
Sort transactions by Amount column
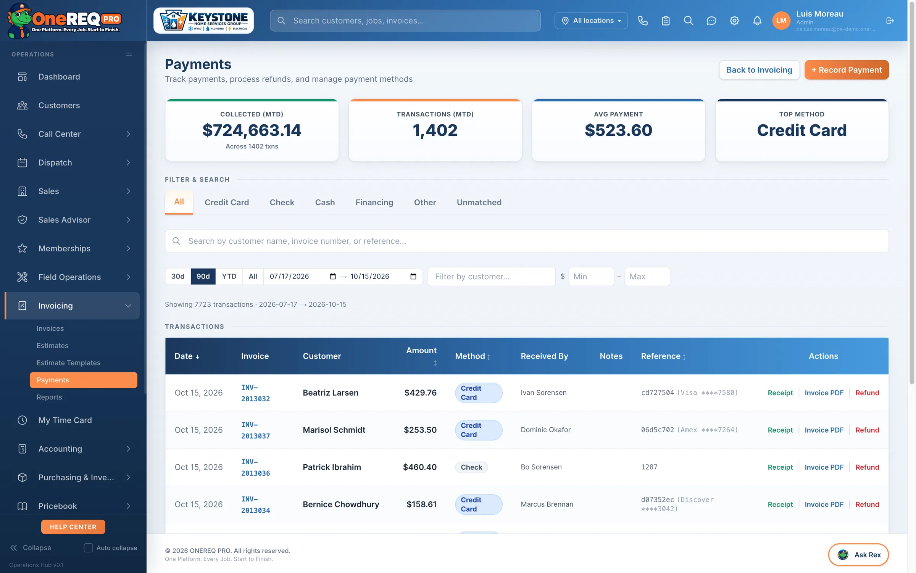click(x=421, y=356)
